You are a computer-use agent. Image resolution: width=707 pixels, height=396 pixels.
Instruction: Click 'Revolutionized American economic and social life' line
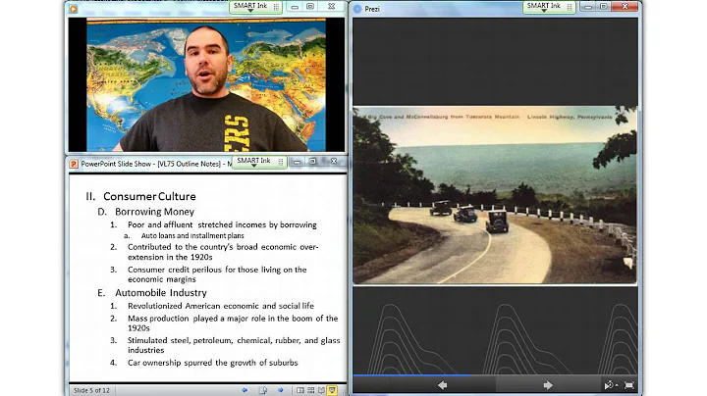pyautogui.click(x=221, y=306)
